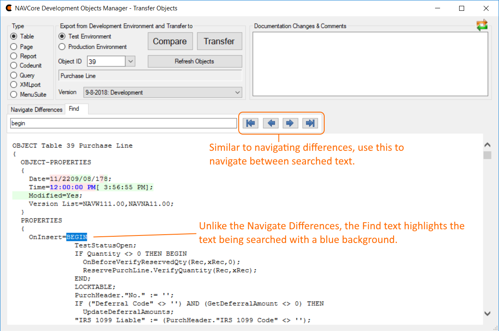
Task: Navigate to the previous search match
Action: pos(270,123)
